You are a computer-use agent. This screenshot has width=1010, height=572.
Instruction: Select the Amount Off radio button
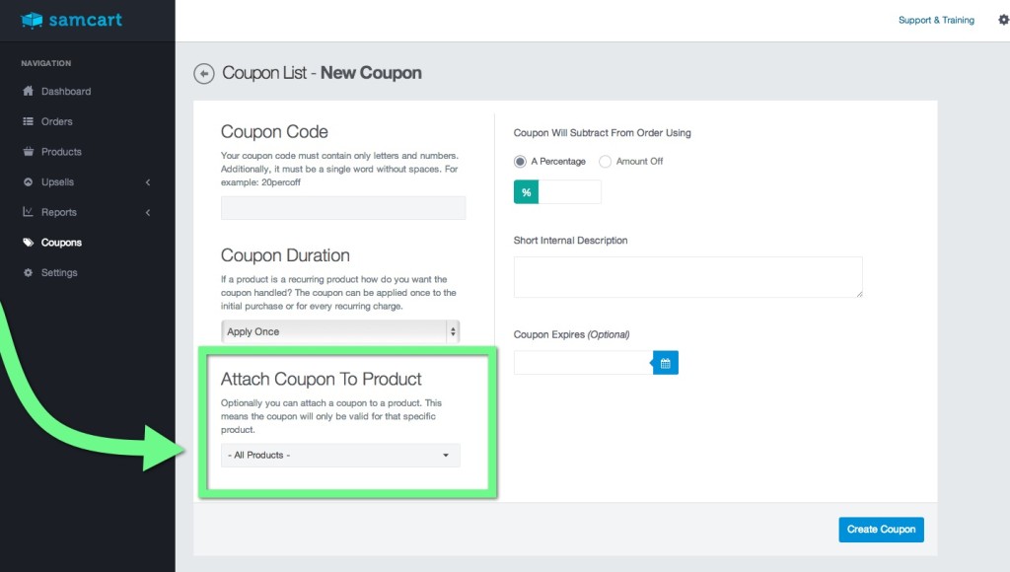click(x=606, y=161)
